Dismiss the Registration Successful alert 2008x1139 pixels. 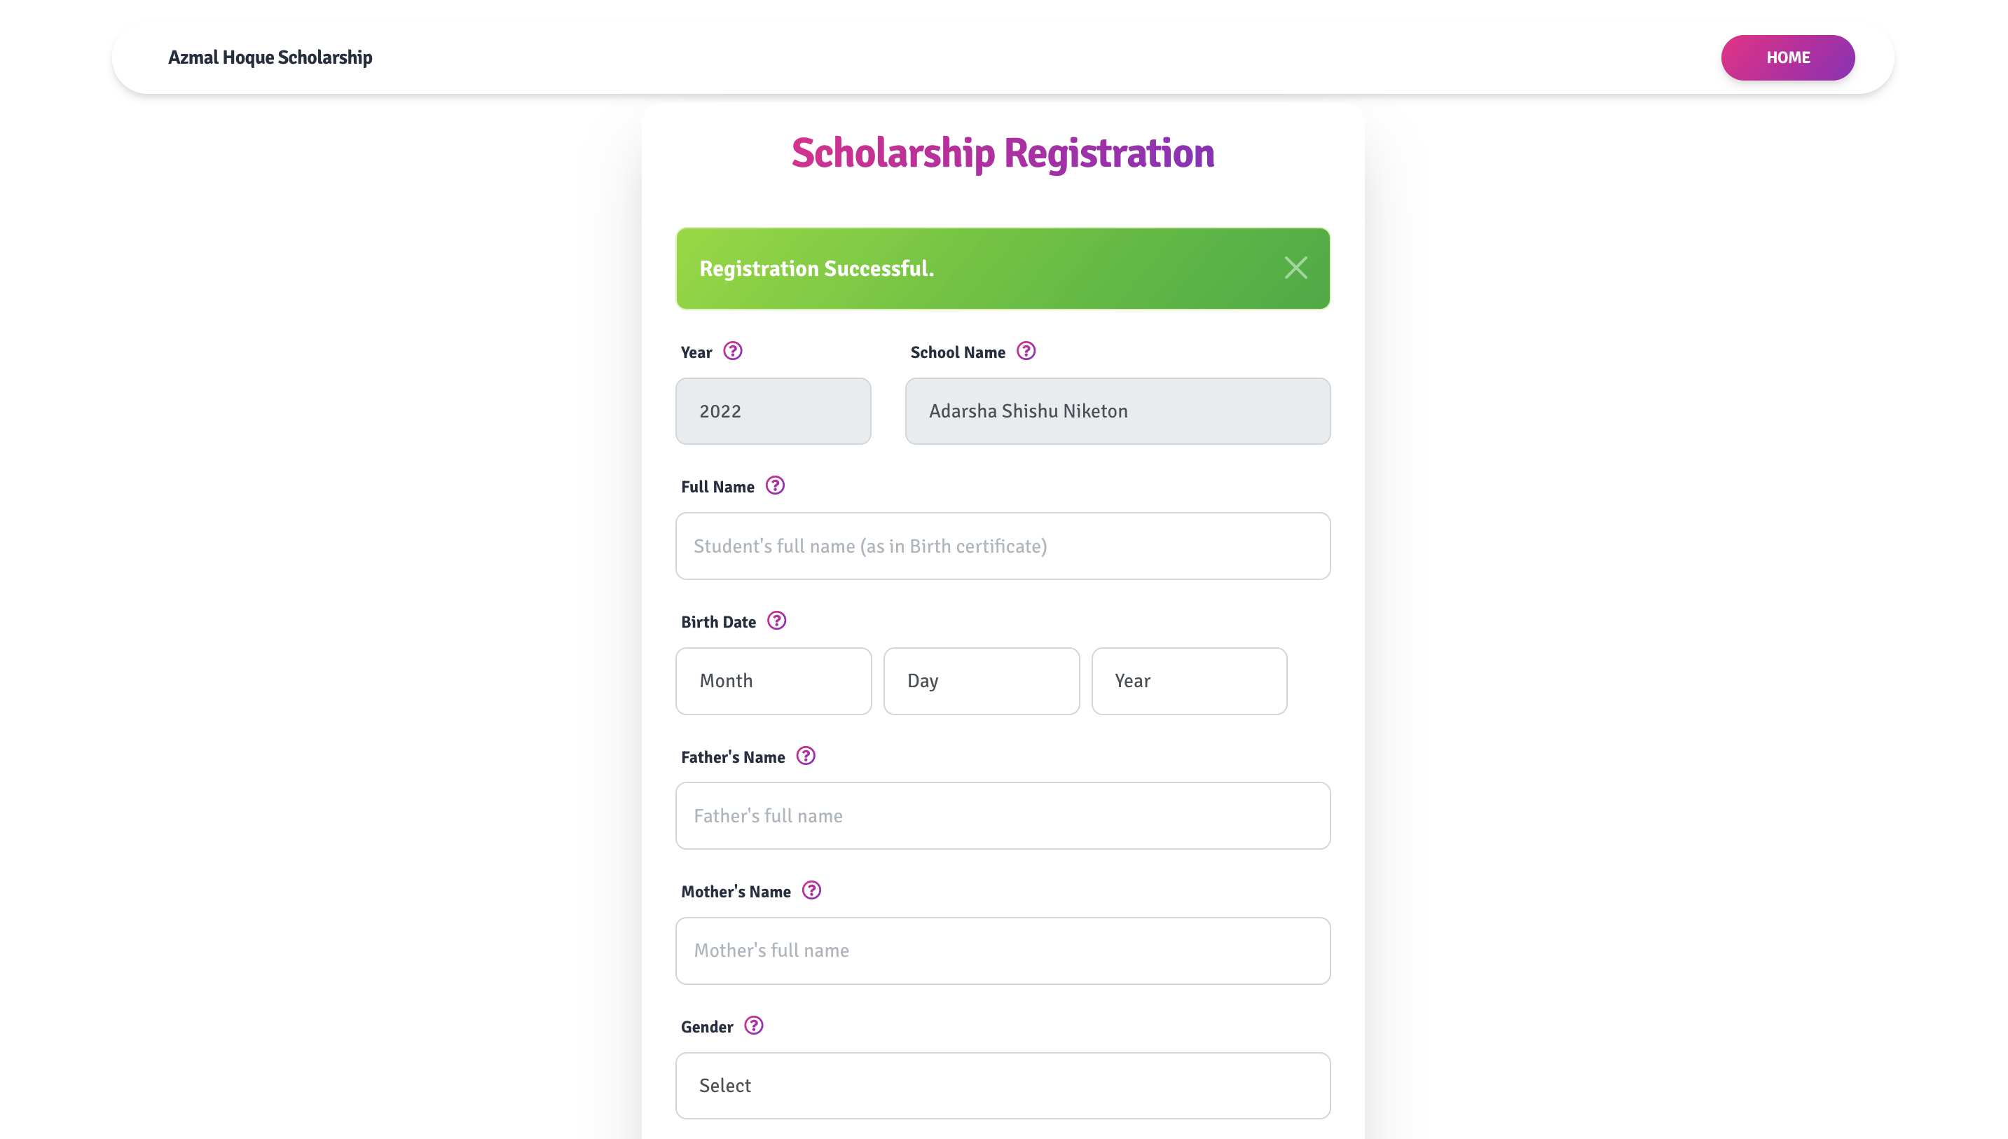click(1295, 268)
